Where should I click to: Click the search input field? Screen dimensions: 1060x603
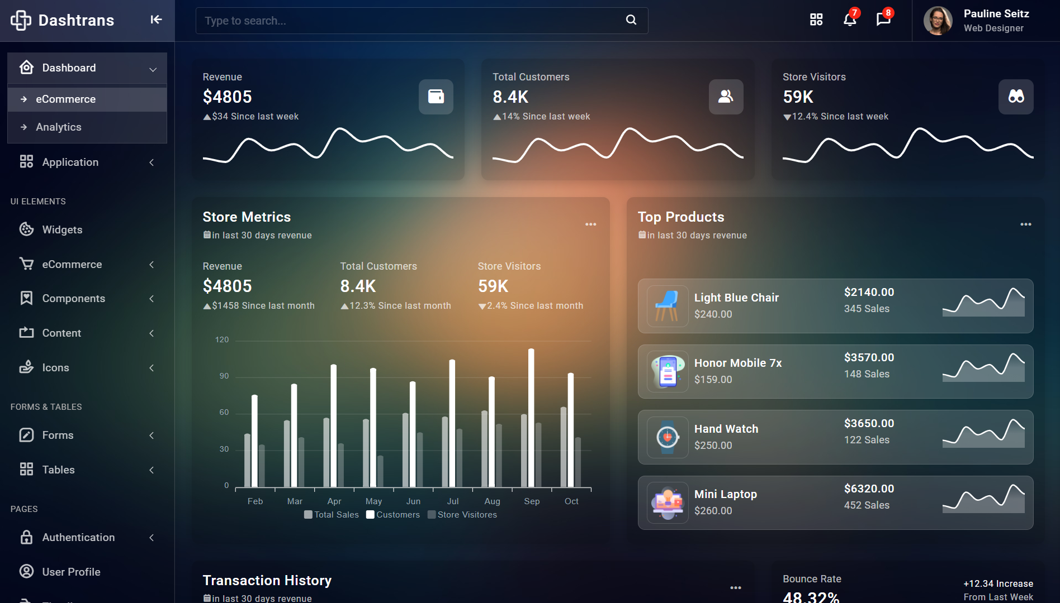coord(422,21)
